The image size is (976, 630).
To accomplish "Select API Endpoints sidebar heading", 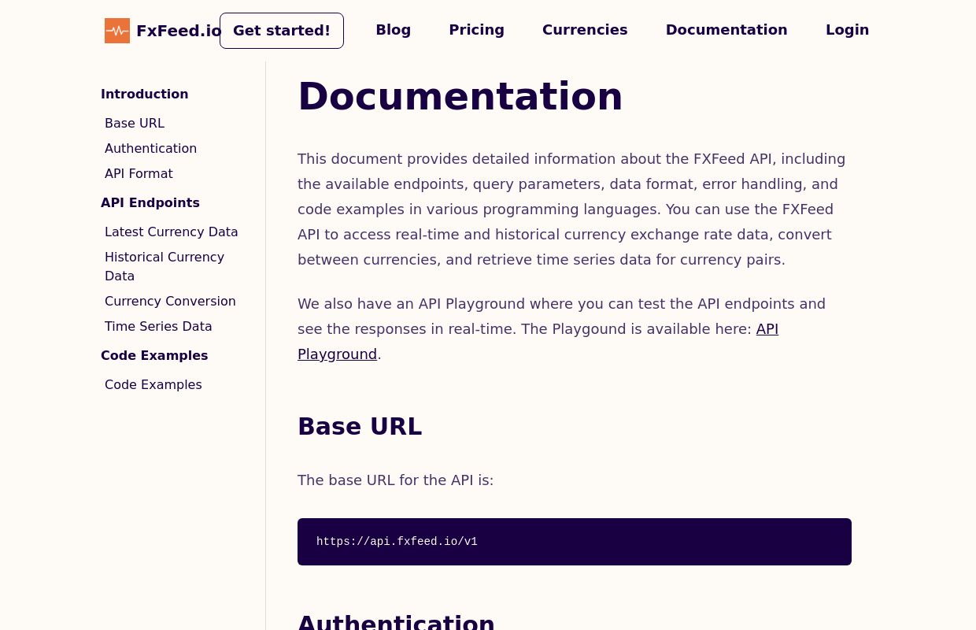I will [150, 203].
